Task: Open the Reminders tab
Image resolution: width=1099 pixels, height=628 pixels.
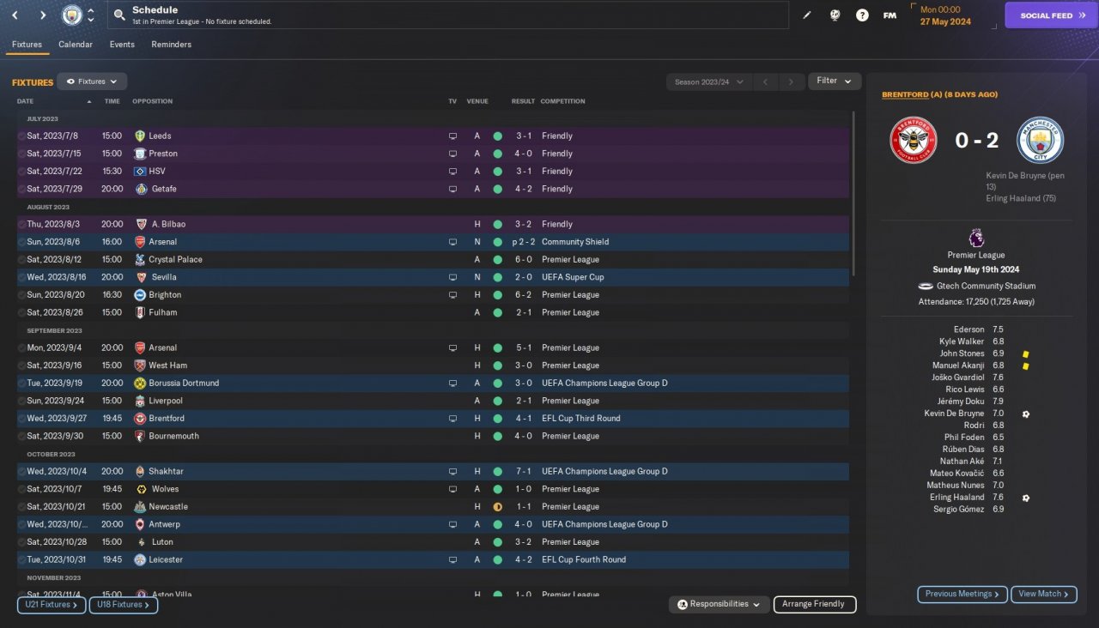Action: 172,45
